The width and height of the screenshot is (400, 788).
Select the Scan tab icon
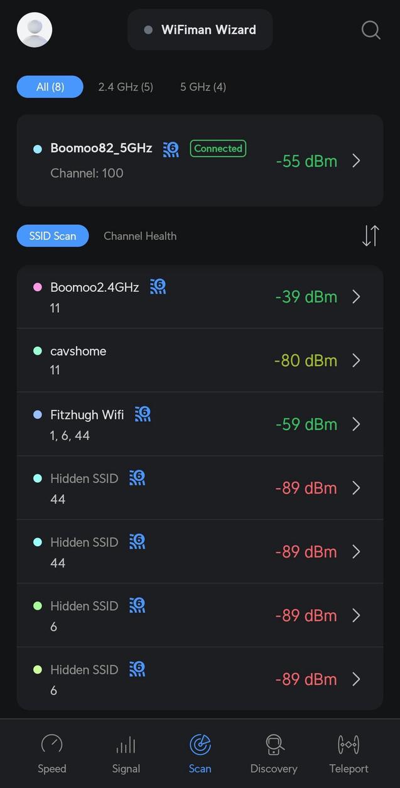(200, 745)
